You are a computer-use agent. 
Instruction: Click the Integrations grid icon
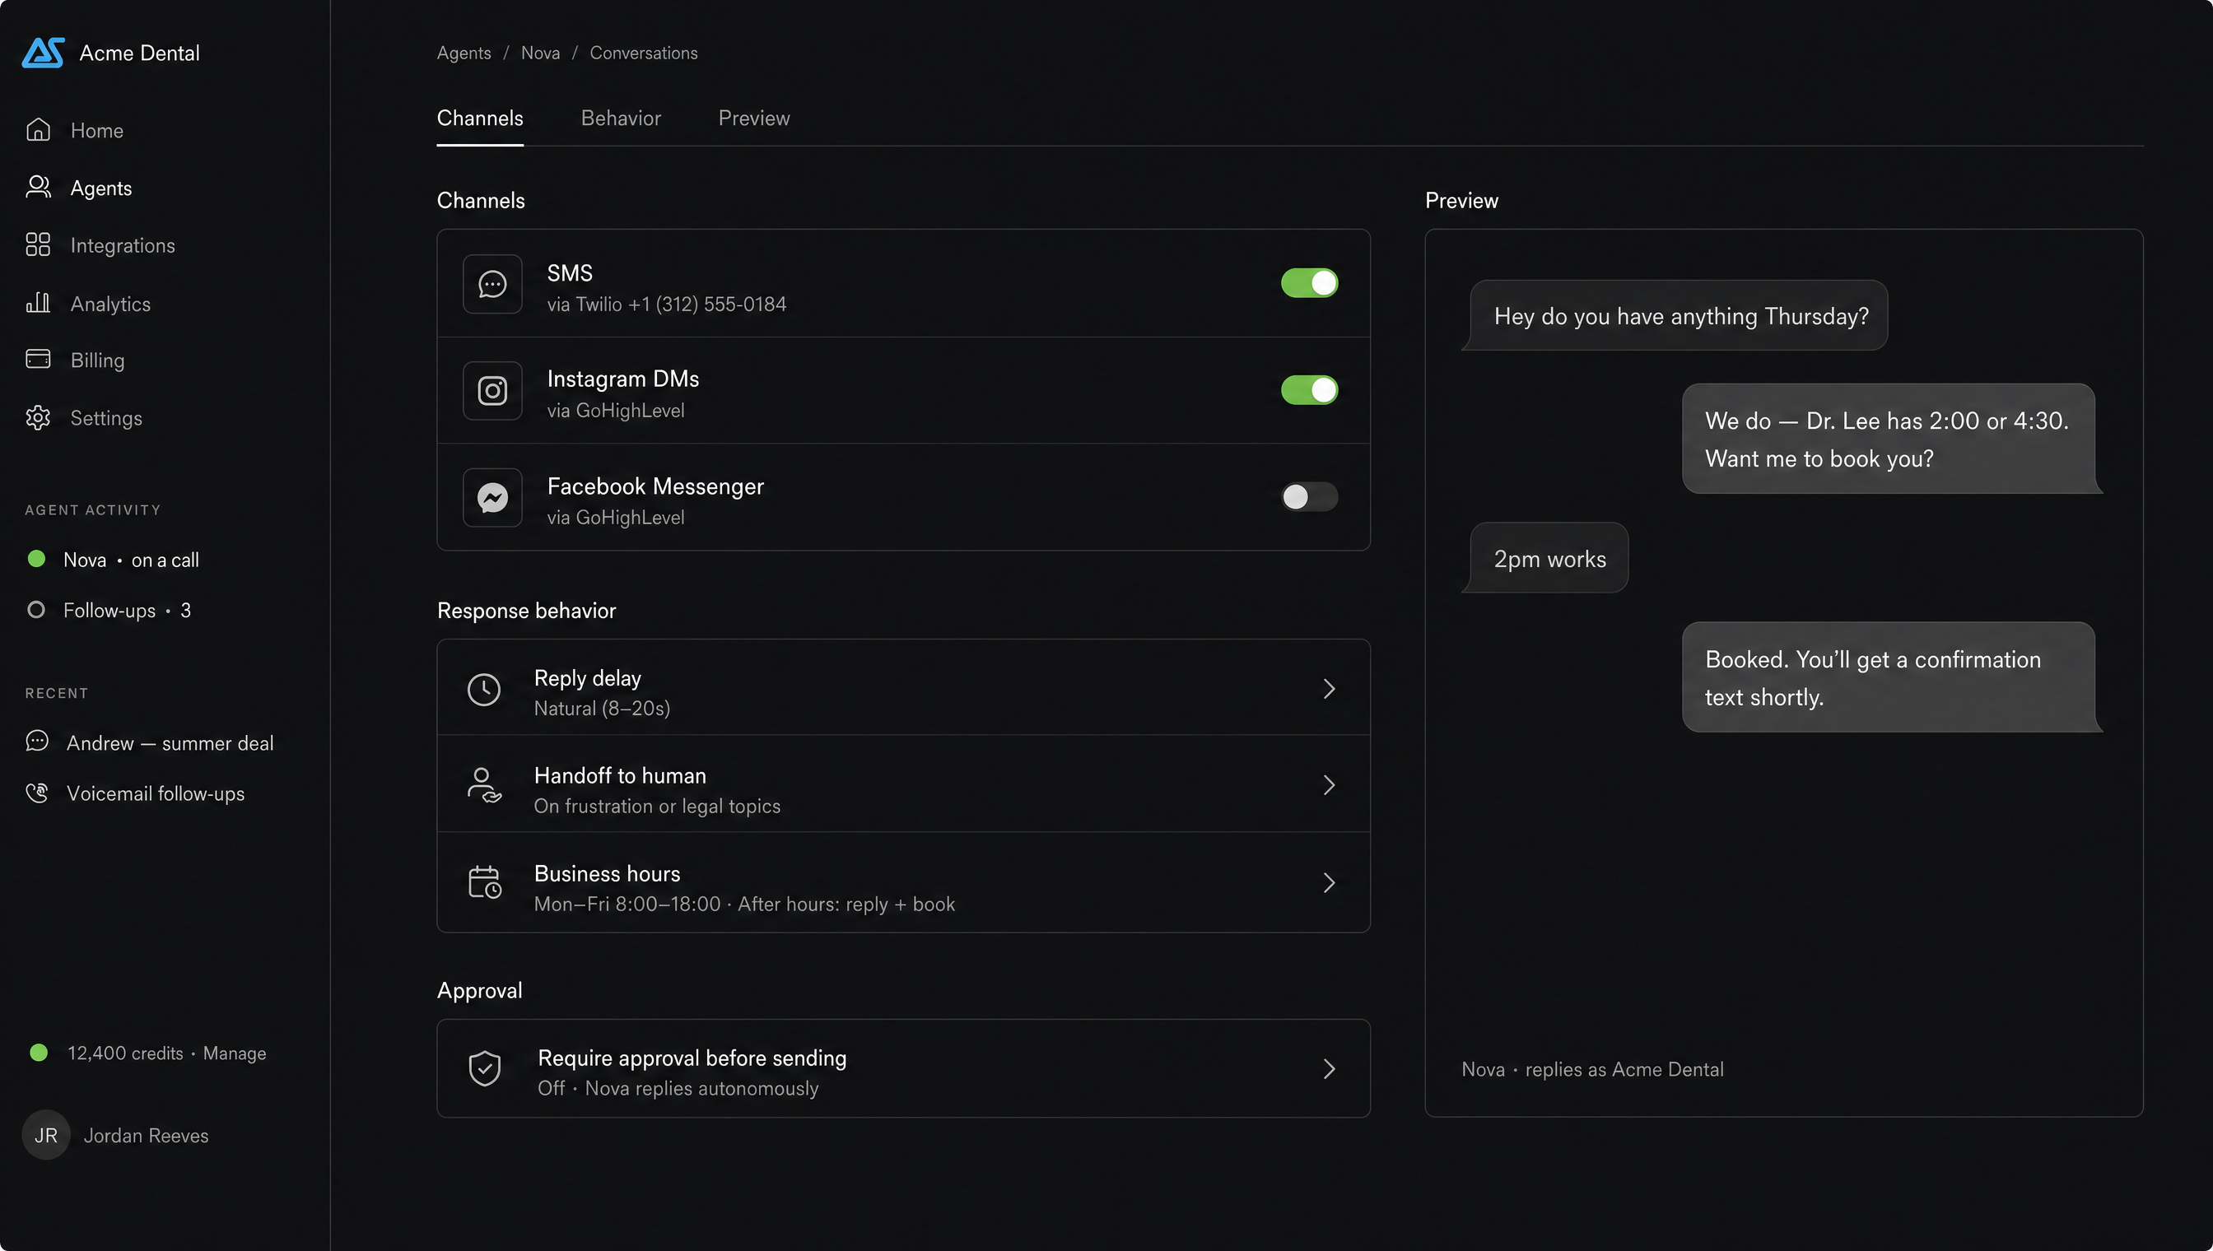38,245
